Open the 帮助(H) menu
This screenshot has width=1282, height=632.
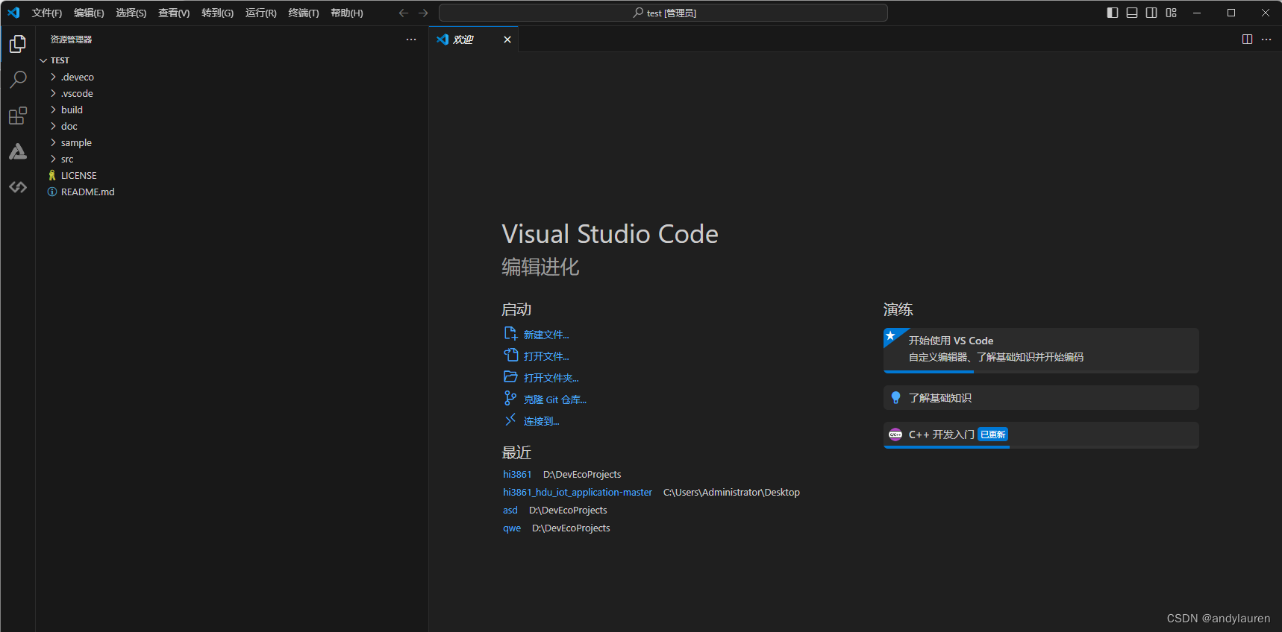coord(347,13)
